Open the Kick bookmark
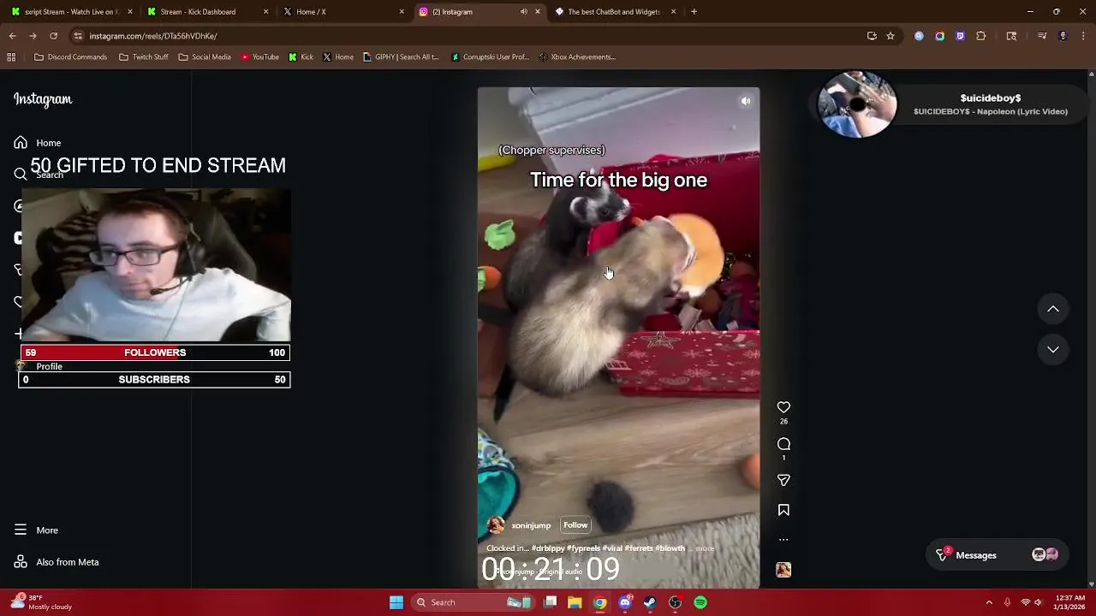 (301, 57)
